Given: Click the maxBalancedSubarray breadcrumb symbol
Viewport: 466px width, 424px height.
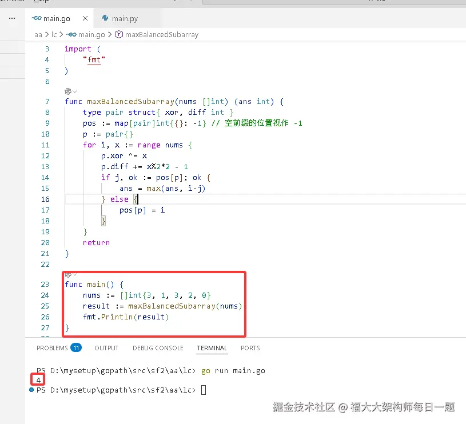Looking at the screenshot, I should coord(162,35).
